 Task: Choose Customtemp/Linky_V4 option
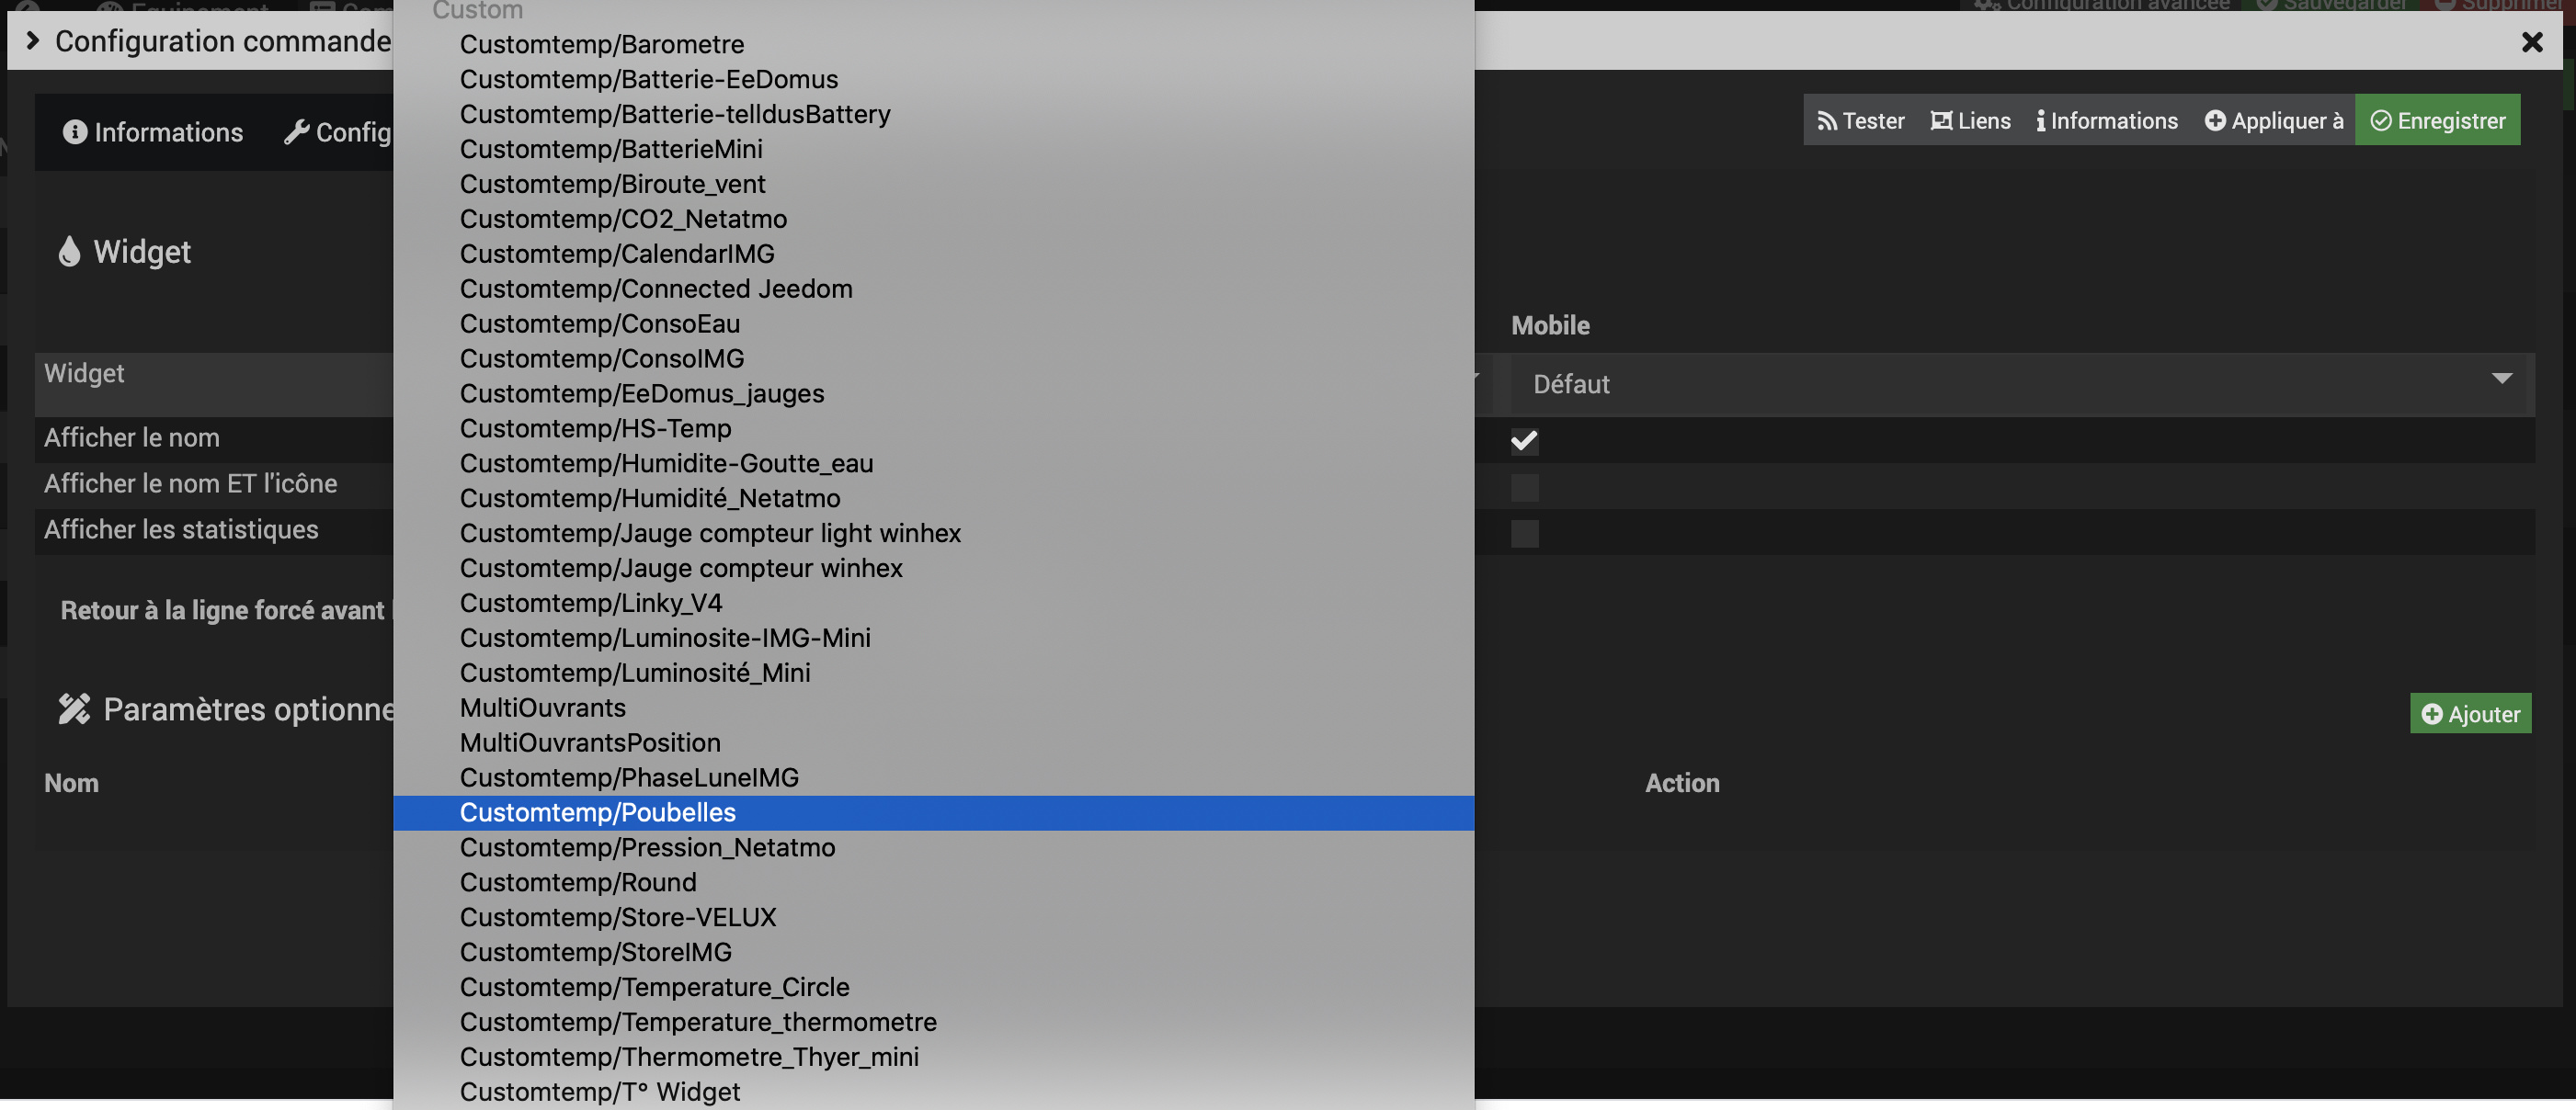(590, 603)
